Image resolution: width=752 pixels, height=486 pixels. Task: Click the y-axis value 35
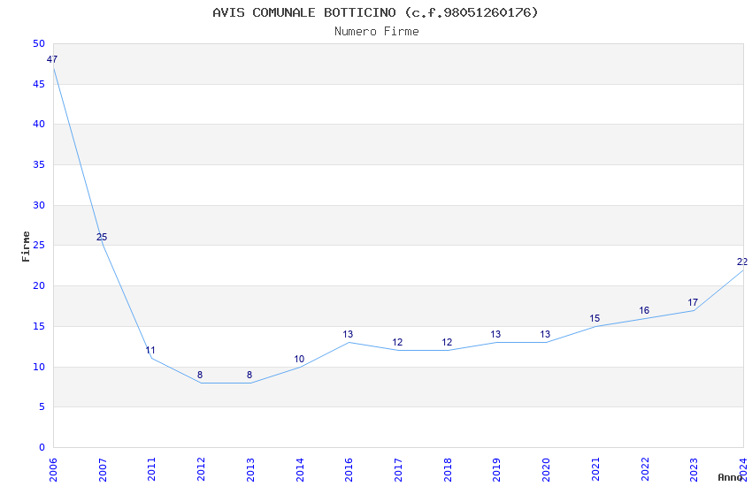click(39, 164)
